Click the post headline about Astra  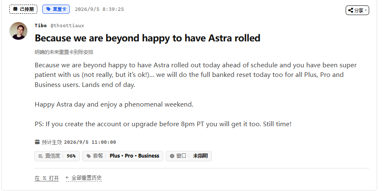coord(148,38)
